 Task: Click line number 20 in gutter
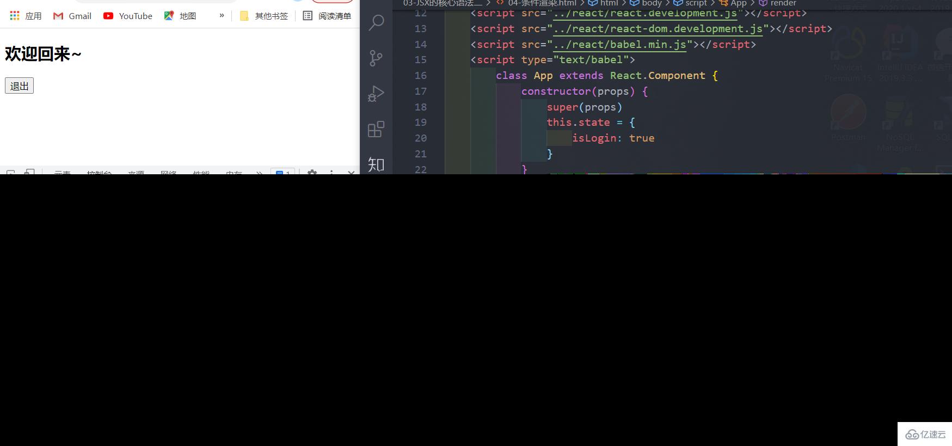pos(421,138)
